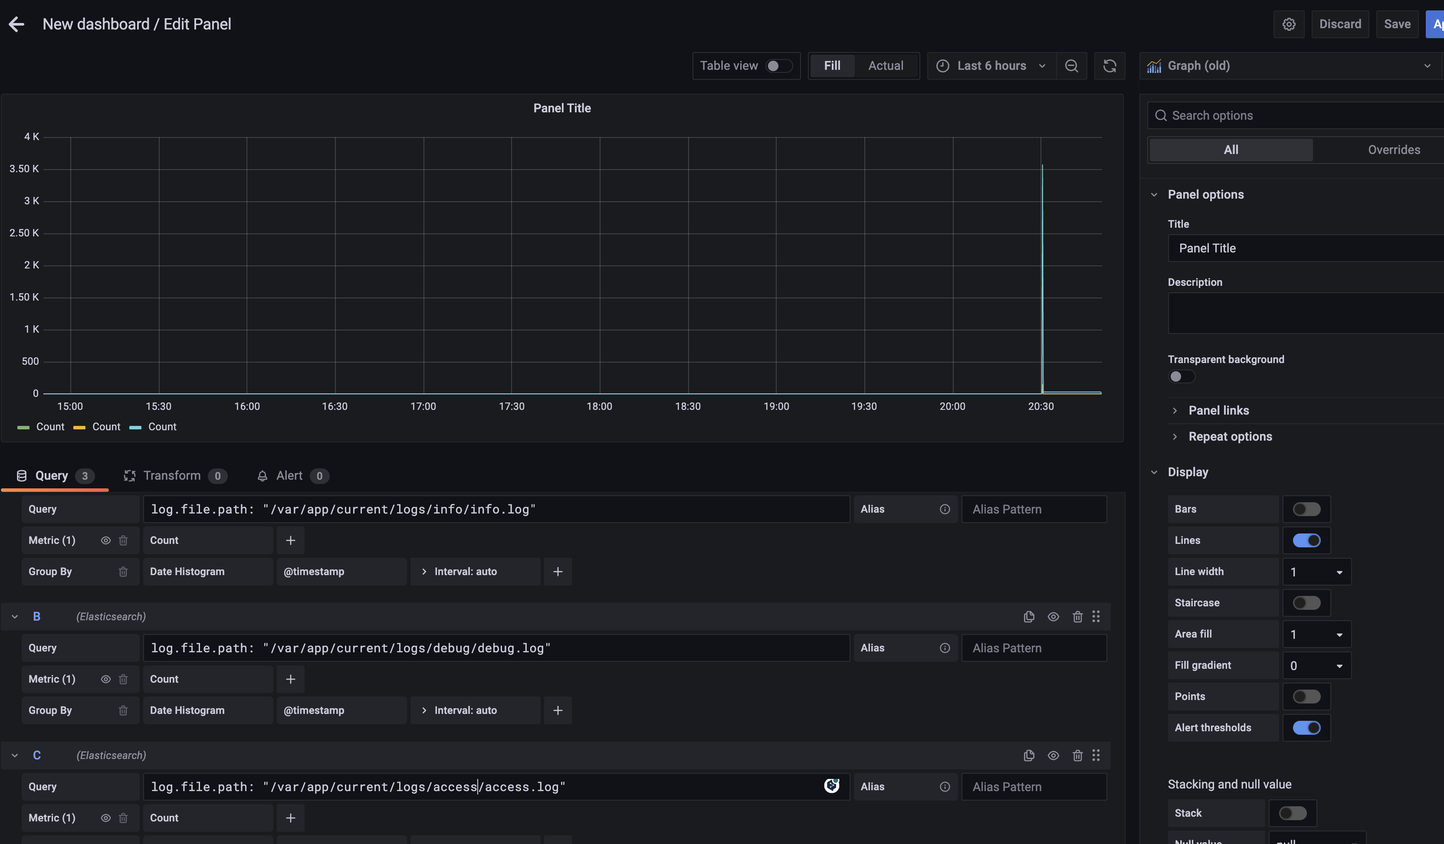Image resolution: width=1444 pixels, height=844 pixels.
Task: Open the Overrides tab
Action: 1394,150
